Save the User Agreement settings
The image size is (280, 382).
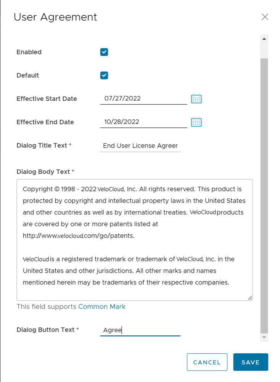pyautogui.click(x=251, y=362)
